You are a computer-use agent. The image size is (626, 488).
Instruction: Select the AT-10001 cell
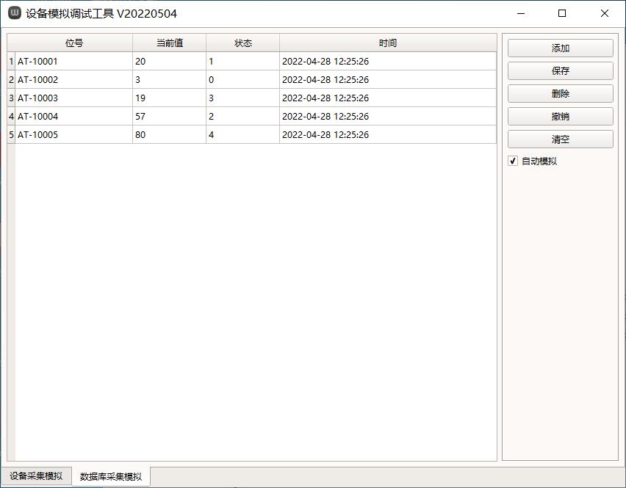tap(73, 62)
